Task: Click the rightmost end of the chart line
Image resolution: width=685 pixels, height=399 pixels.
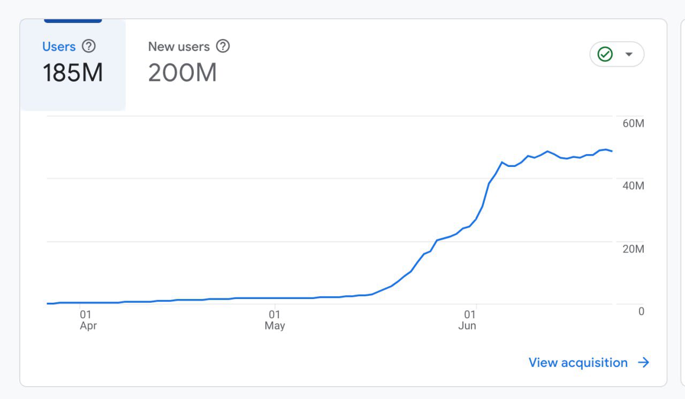Action: 612,151
